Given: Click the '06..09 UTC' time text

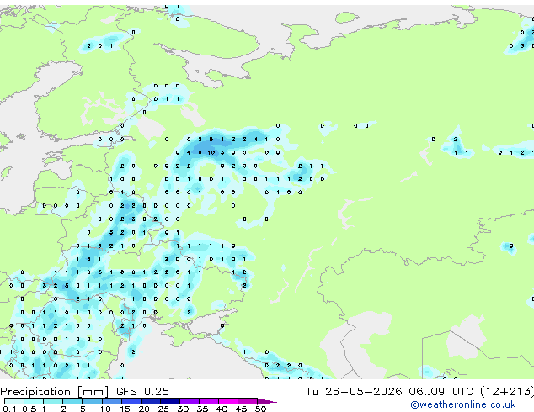Looking at the screenshot, I should [441, 392].
